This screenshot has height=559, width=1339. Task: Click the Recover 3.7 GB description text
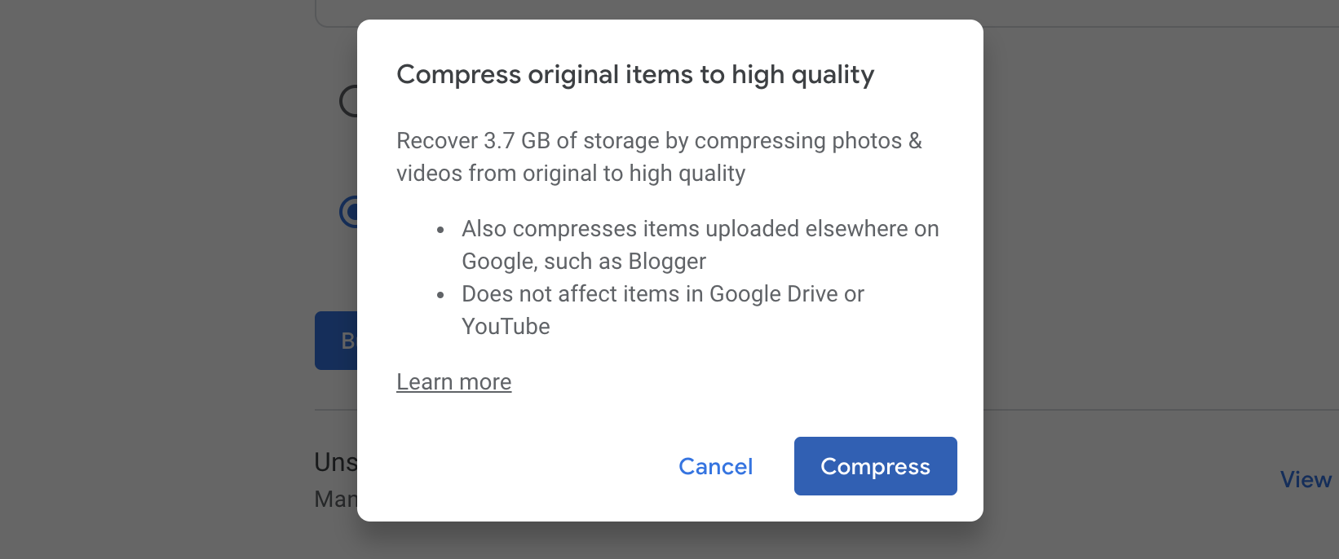tap(659, 156)
